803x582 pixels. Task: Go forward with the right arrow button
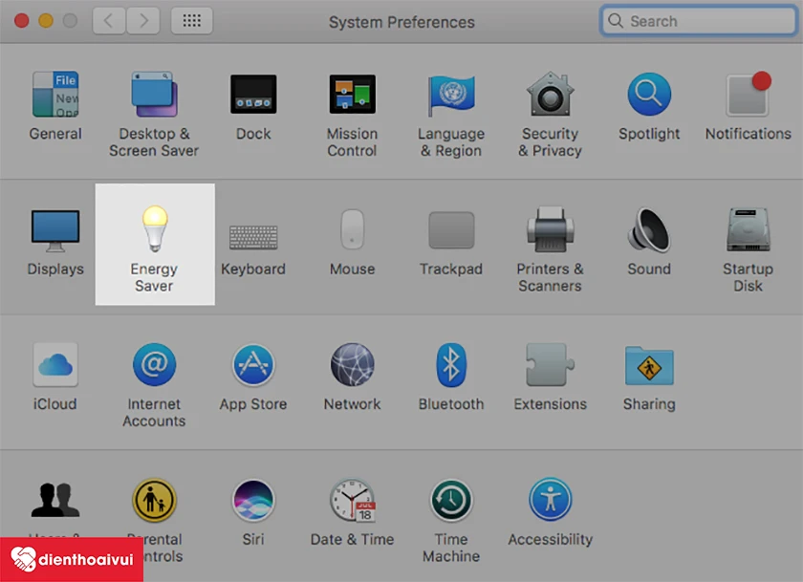(142, 21)
